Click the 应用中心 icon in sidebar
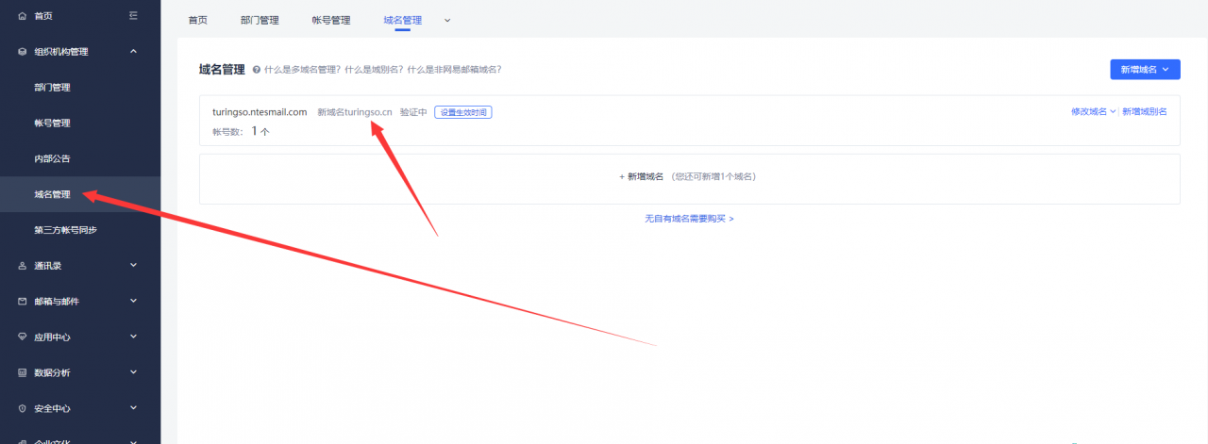 (x=23, y=337)
